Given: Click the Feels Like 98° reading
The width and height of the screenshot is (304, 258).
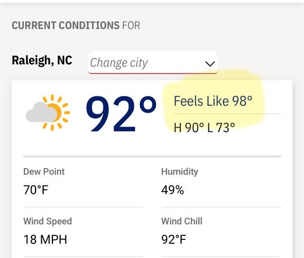Looking at the screenshot, I should click(x=213, y=101).
